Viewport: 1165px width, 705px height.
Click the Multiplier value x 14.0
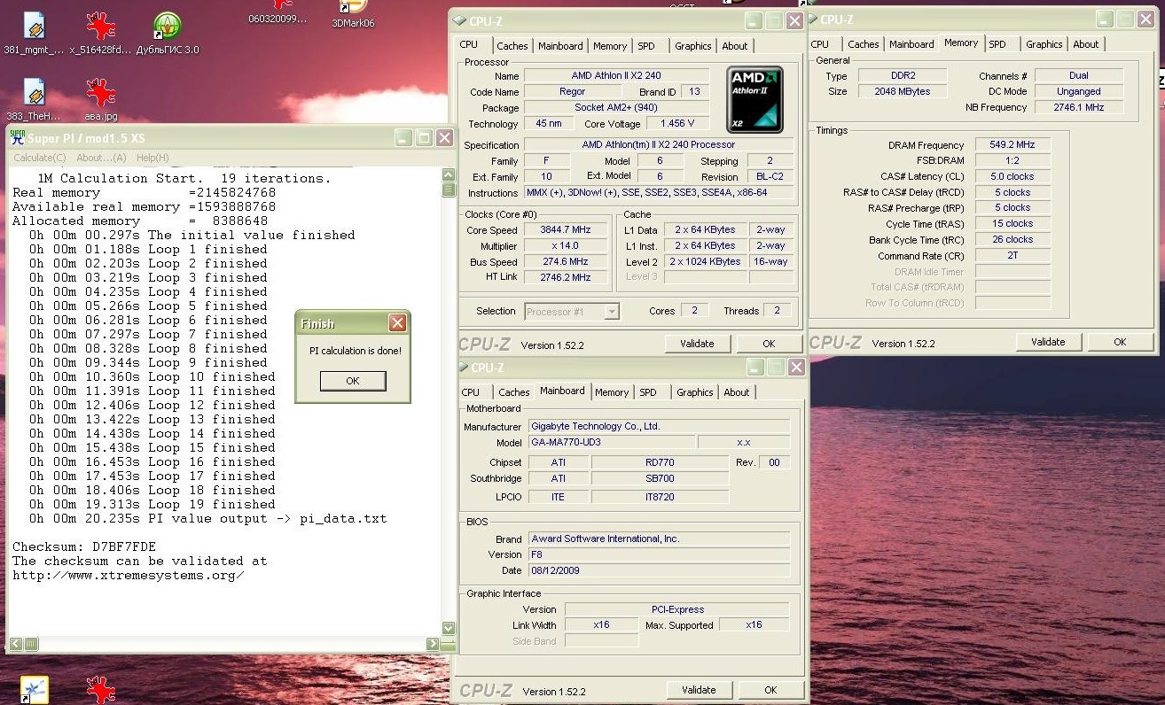565,246
